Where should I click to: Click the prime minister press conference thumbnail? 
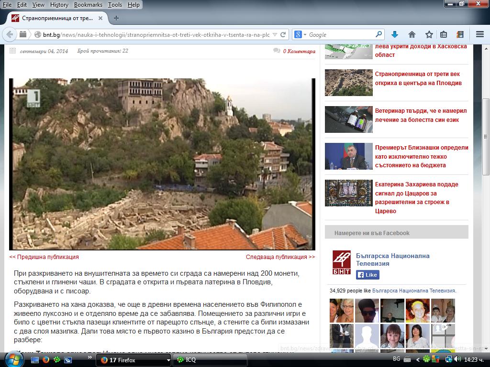(x=349, y=156)
